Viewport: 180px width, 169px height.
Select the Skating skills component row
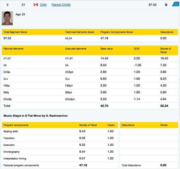(x=12, y=131)
